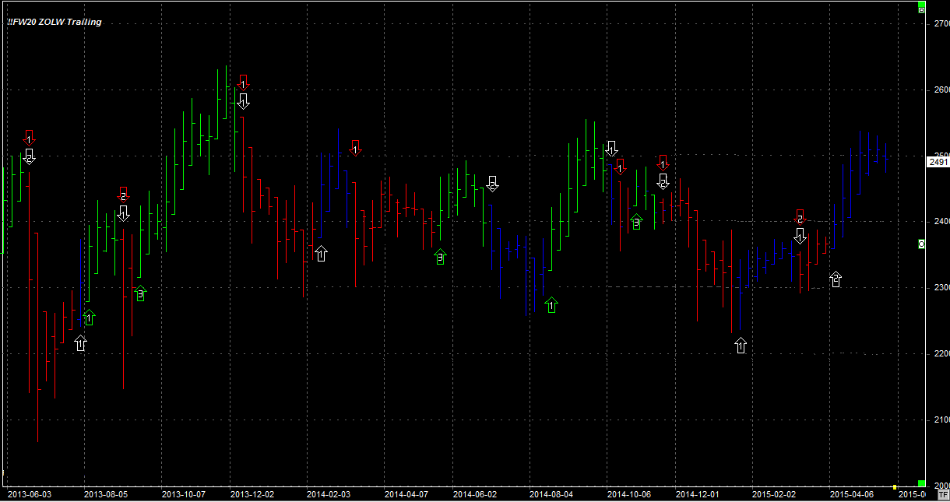Select the last white up arrow on the right

pyautogui.click(x=836, y=279)
